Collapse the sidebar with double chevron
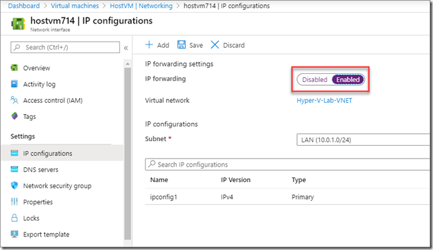 coord(126,48)
